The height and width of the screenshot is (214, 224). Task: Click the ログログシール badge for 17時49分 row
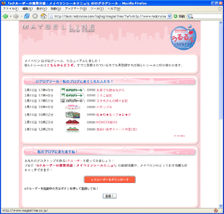[72, 90]
